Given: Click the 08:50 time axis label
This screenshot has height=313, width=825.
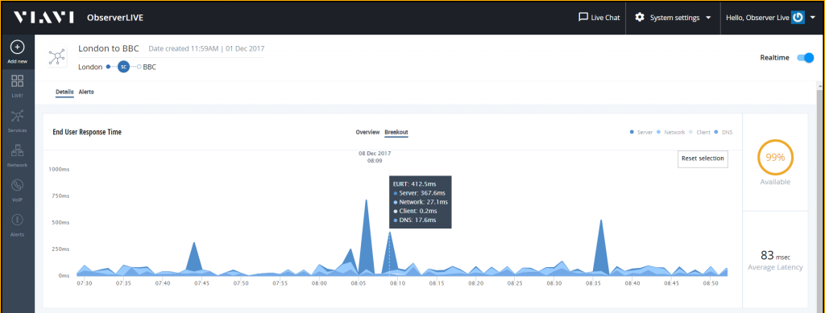Looking at the screenshot, I should point(711,283).
